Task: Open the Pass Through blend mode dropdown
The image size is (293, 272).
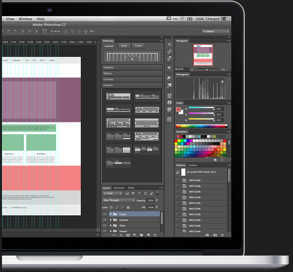Action: click(x=119, y=200)
